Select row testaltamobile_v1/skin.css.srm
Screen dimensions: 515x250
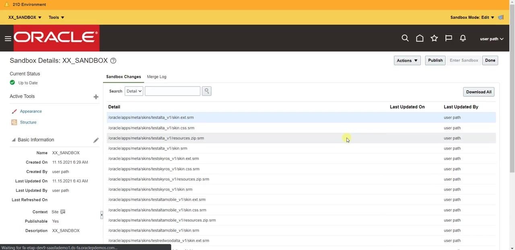tap(301, 210)
